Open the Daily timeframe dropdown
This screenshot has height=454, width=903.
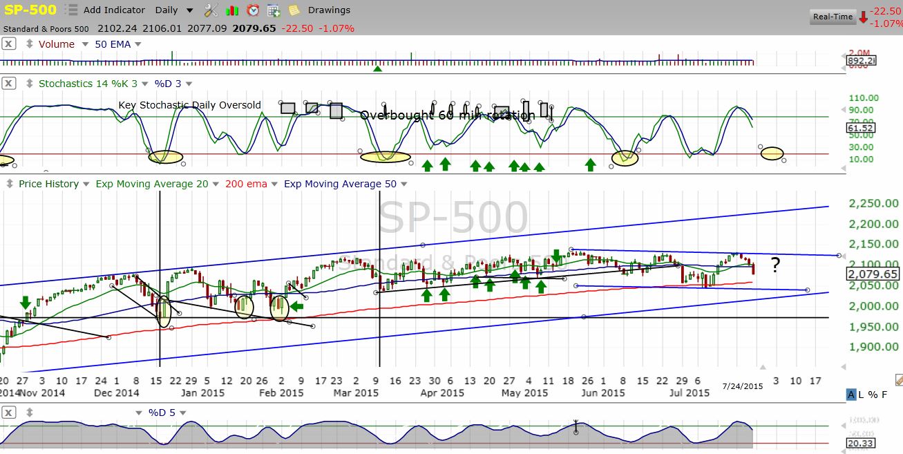click(174, 10)
